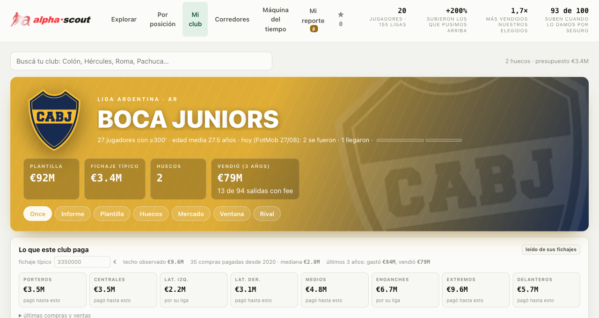Open Máquina del tiempo
This screenshot has height=318, width=599.
(x=276, y=19)
